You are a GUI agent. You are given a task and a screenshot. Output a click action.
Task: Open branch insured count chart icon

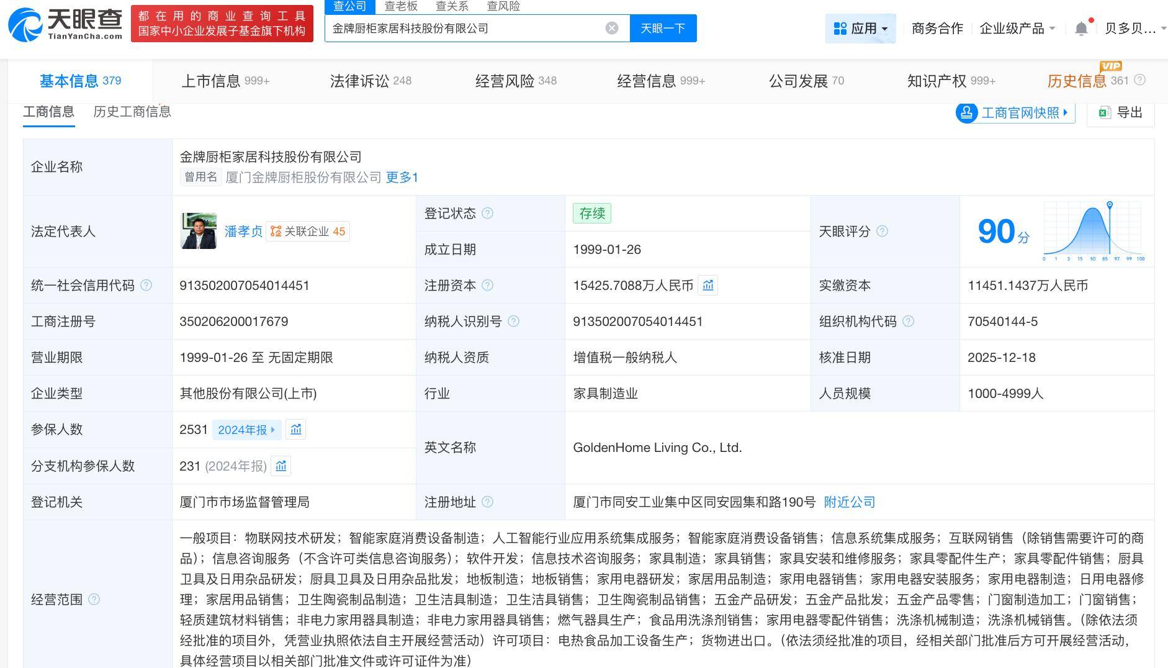point(281,466)
